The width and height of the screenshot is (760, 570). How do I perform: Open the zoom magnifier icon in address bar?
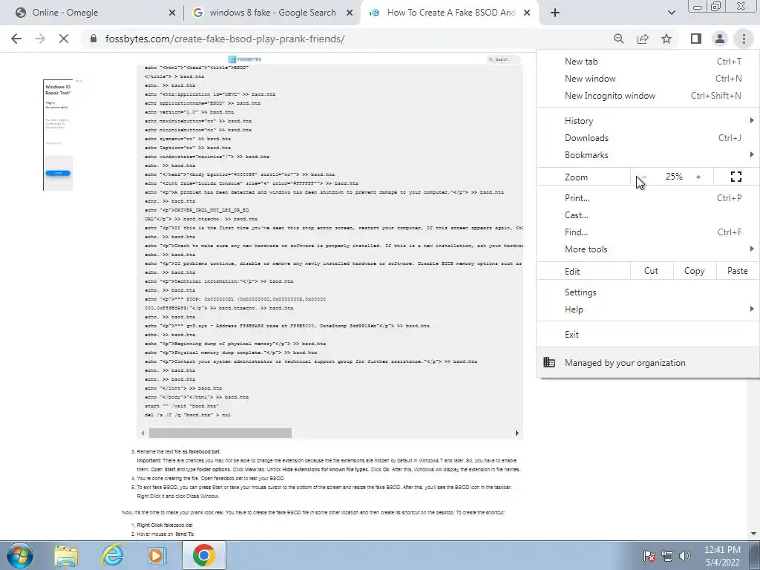618,39
